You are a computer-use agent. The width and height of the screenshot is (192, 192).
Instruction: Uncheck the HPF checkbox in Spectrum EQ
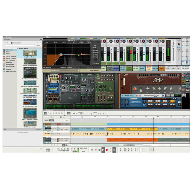(x=93, y=47)
